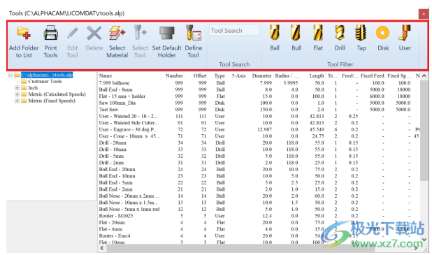Image resolution: width=432 pixels, height=255 pixels.
Task: Open Print Tools
Action: [x=51, y=41]
